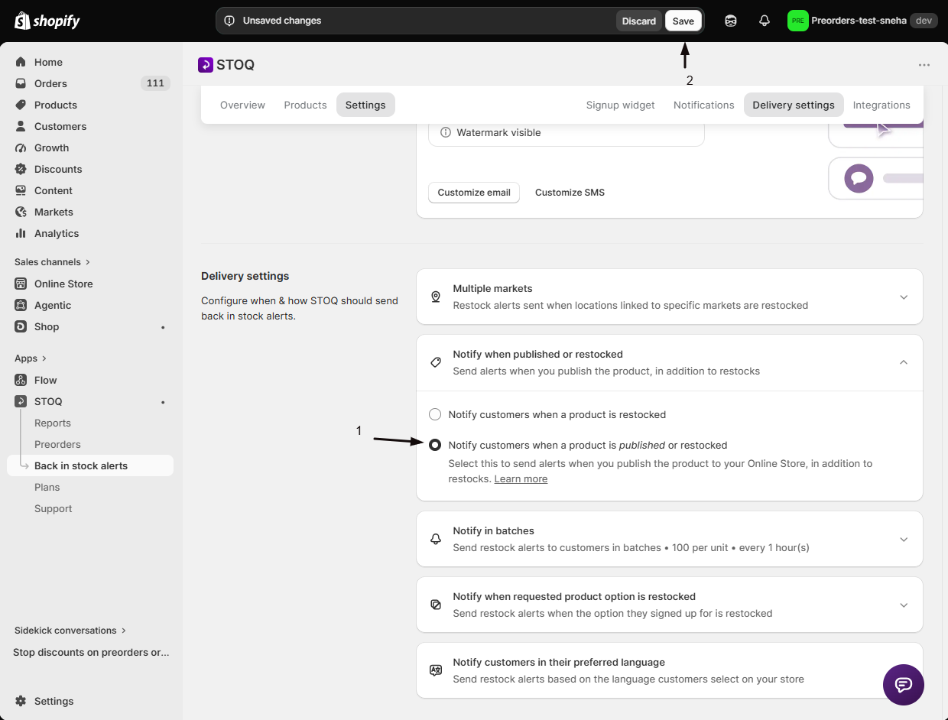This screenshot has height=720, width=948.
Task: Click the Watermark visible info icon
Action: point(446,132)
